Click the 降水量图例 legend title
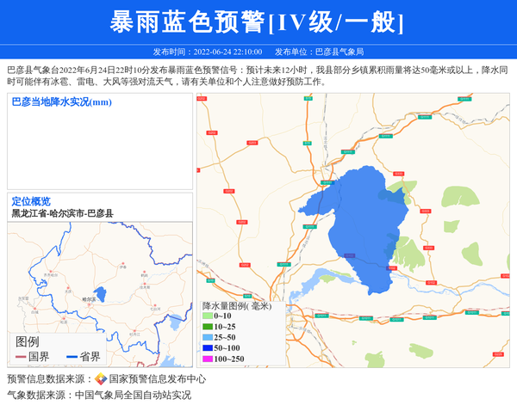 coord(237,305)
